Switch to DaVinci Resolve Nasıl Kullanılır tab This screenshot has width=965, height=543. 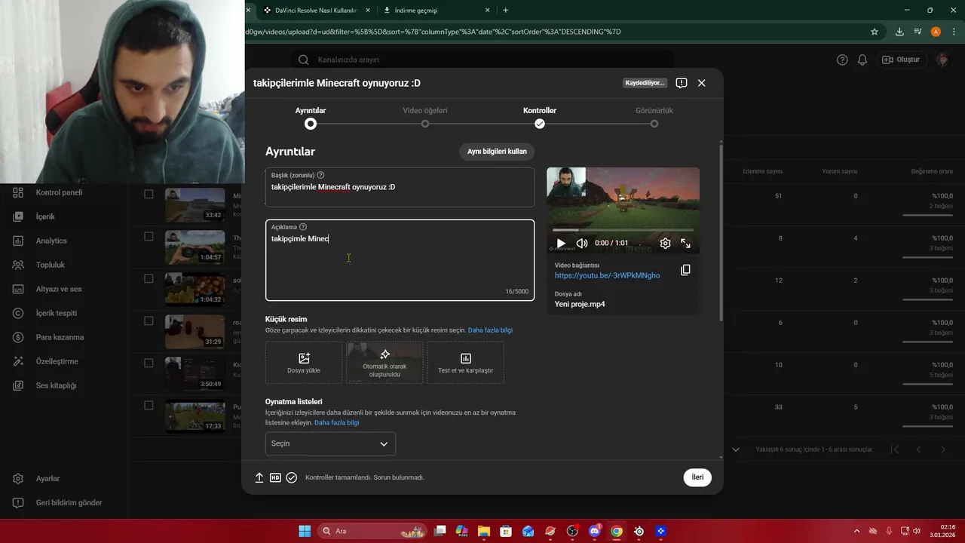coord(317,11)
